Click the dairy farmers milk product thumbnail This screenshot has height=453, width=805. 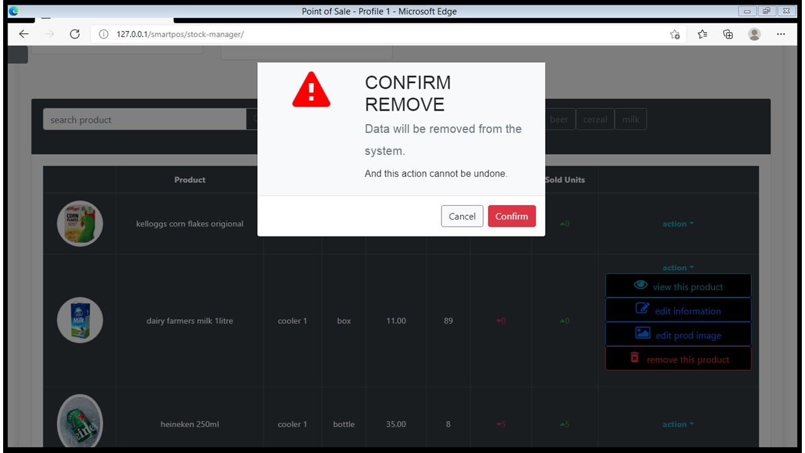[x=80, y=320]
